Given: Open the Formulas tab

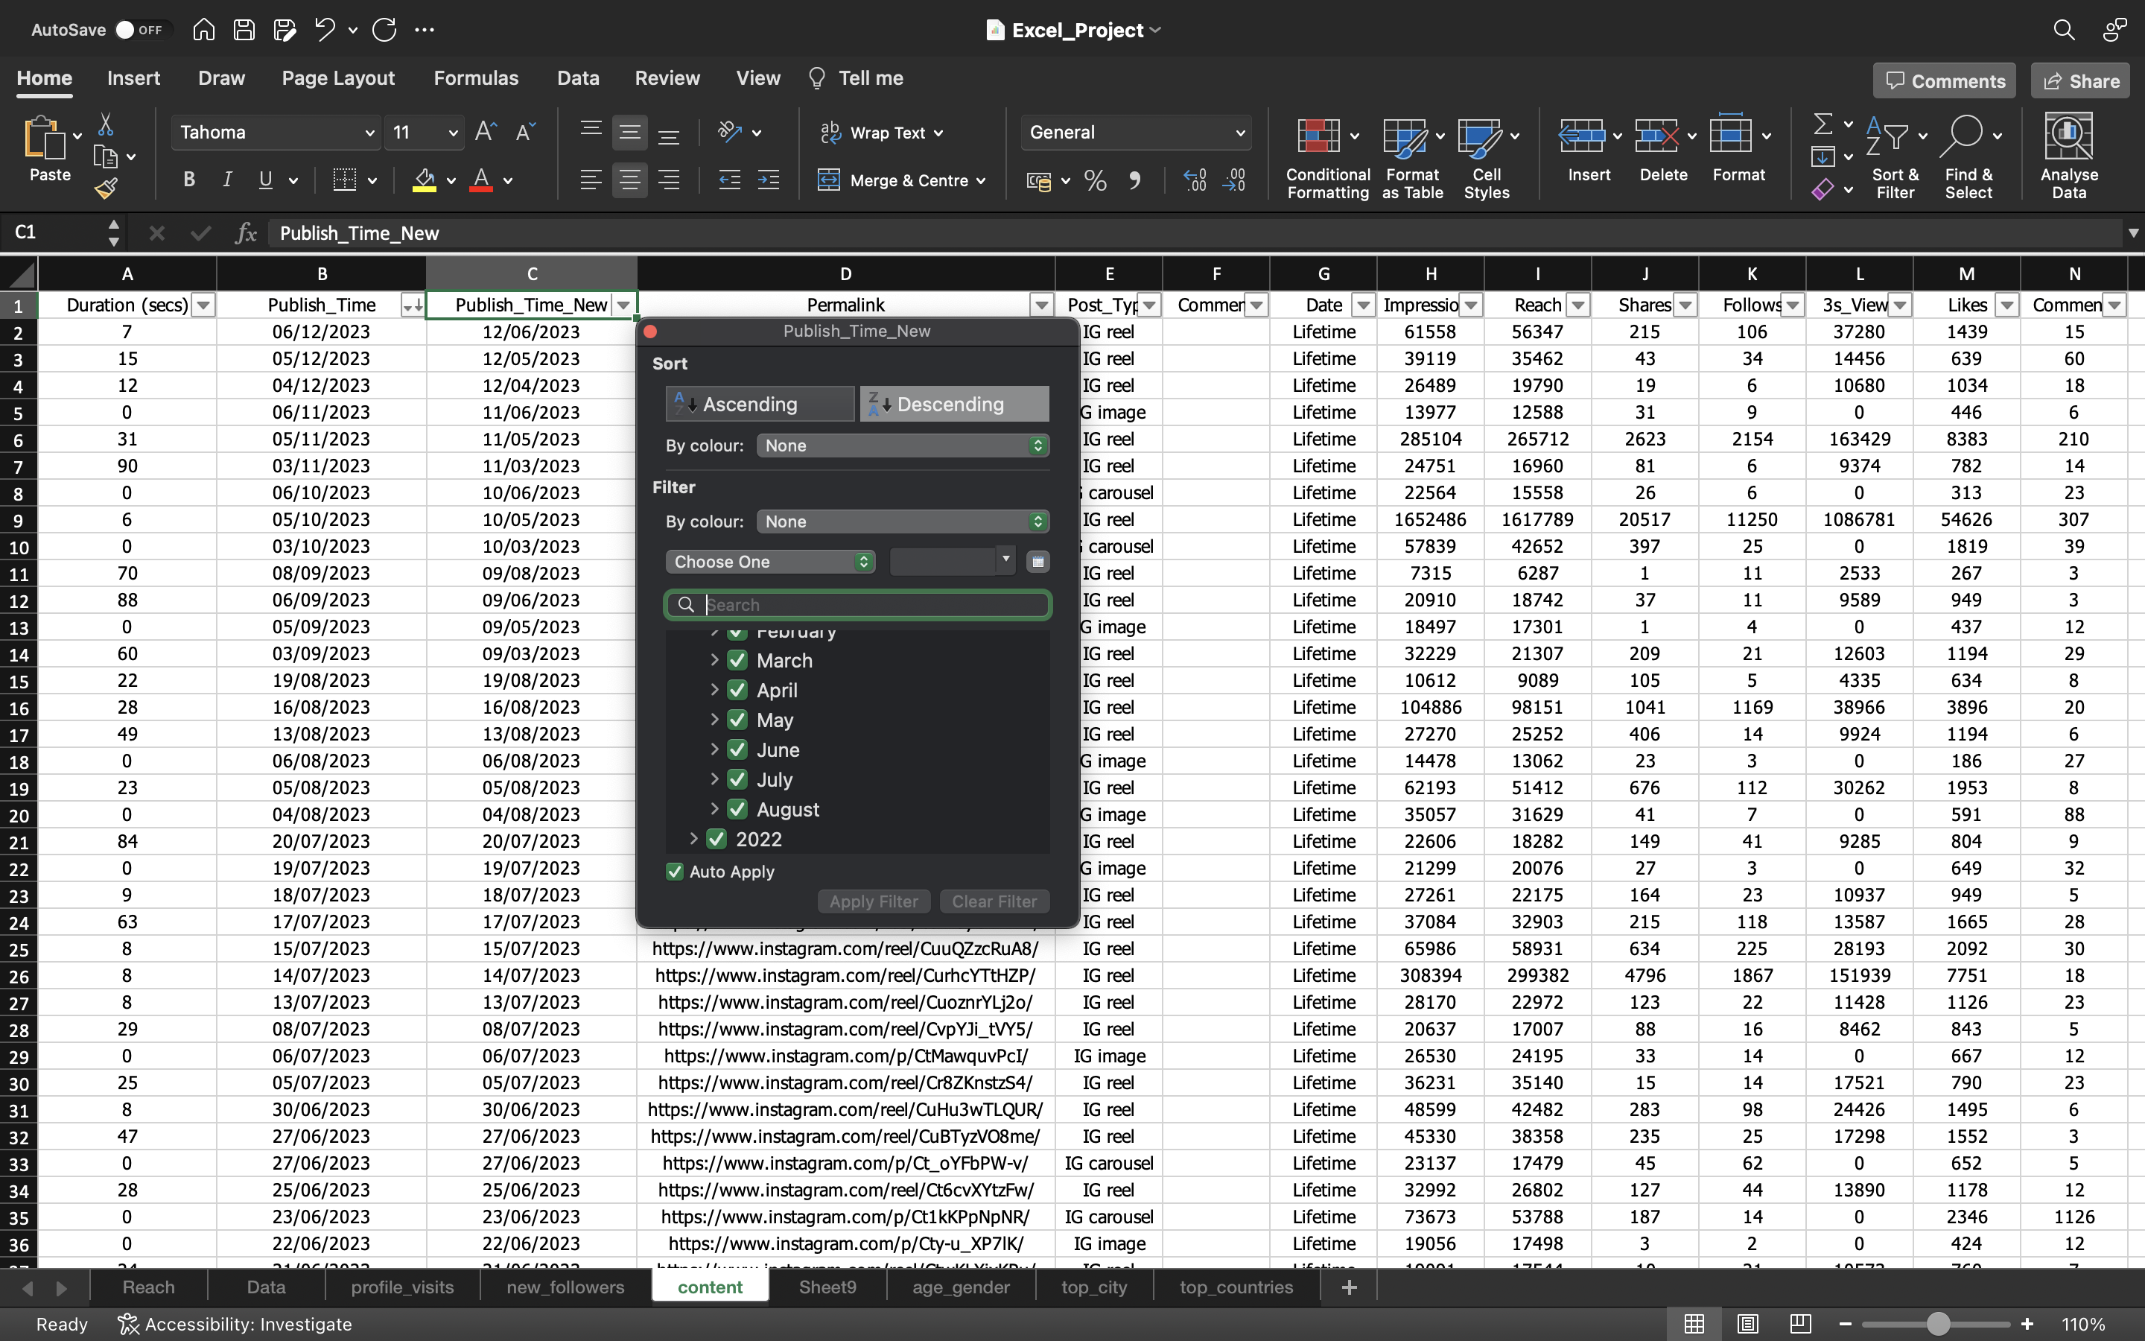Looking at the screenshot, I should [476, 78].
